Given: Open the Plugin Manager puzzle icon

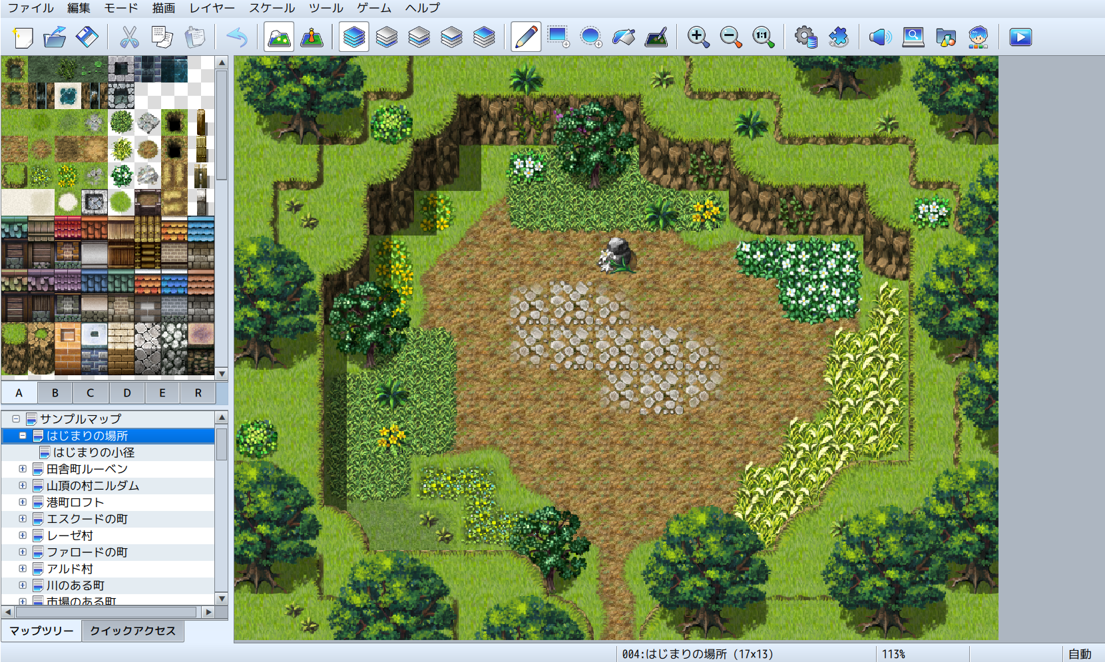Looking at the screenshot, I should pos(838,37).
